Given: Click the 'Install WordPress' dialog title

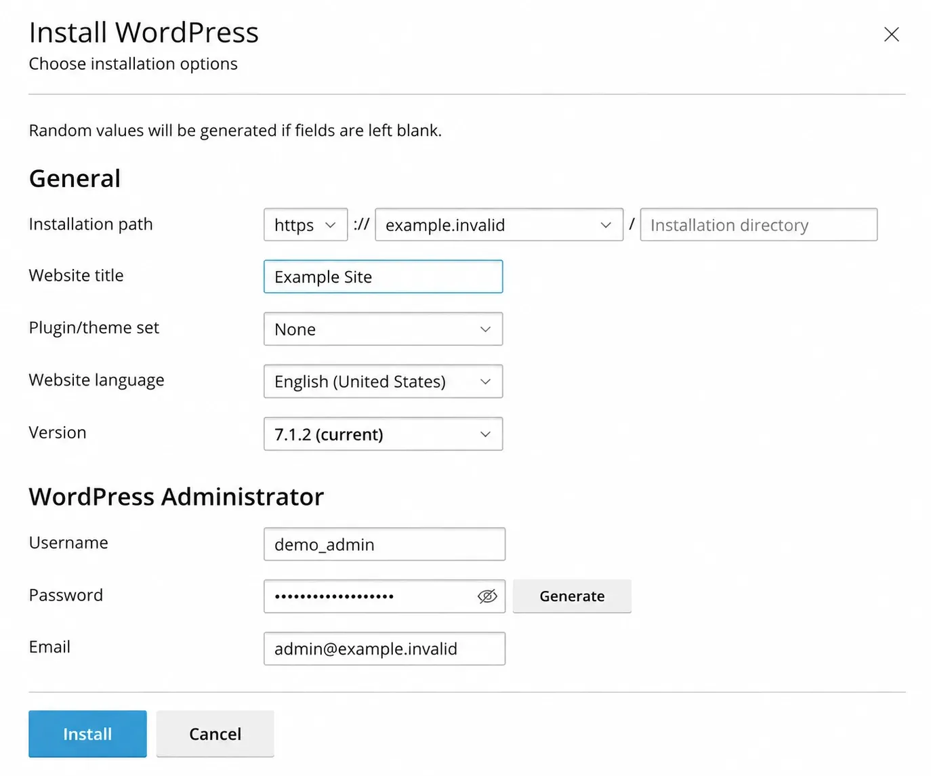Looking at the screenshot, I should coord(144,33).
